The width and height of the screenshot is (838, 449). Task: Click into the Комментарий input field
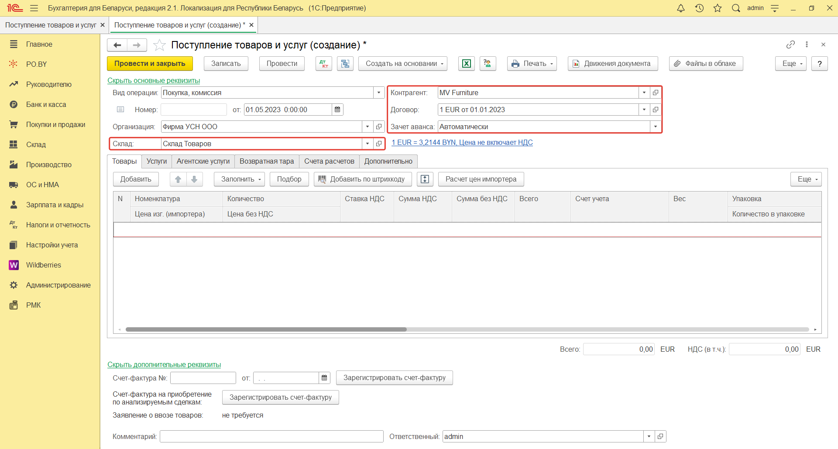click(x=271, y=436)
